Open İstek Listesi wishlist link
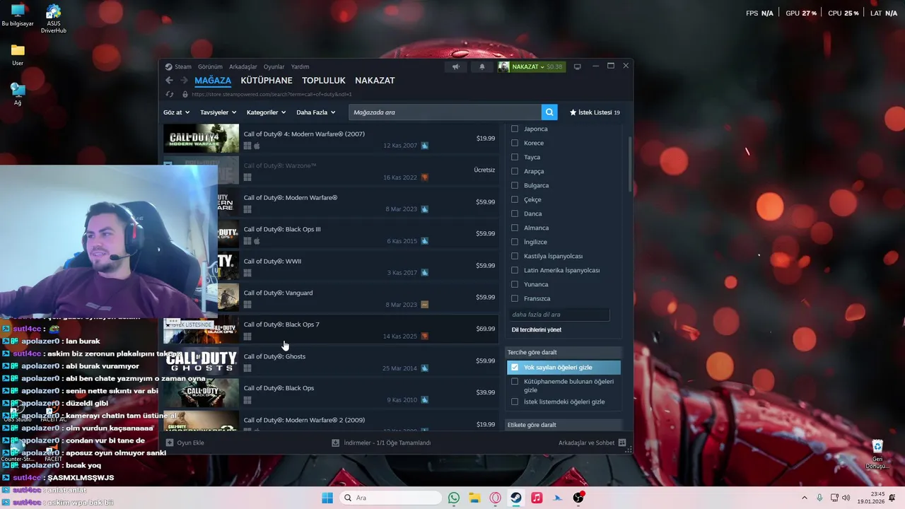This screenshot has height=509, width=905. click(x=595, y=112)
